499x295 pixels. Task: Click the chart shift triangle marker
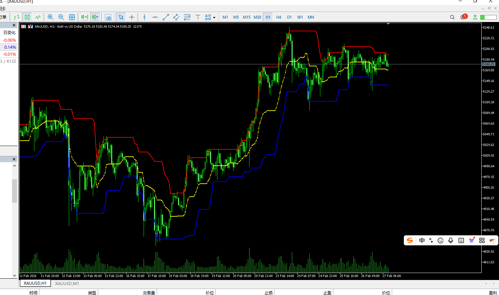(x=388, y=24)
